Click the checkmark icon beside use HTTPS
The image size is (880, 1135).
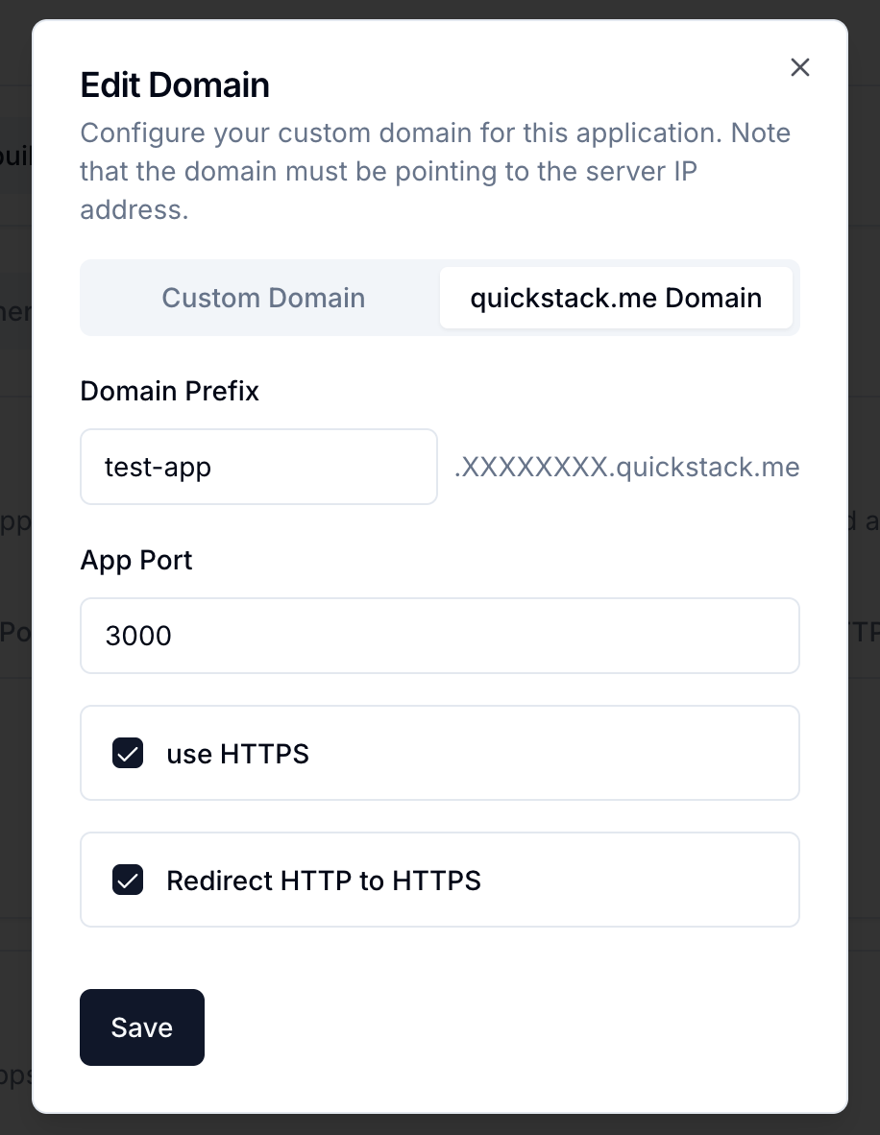pos(128,753)
